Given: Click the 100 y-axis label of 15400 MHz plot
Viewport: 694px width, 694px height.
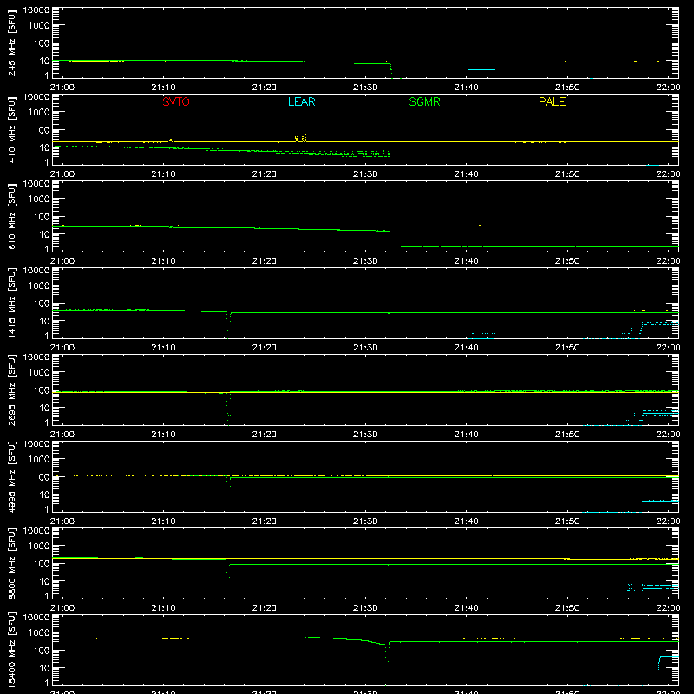Looking at the screenshot, I should pyautogui.click(x=42, y=651).
